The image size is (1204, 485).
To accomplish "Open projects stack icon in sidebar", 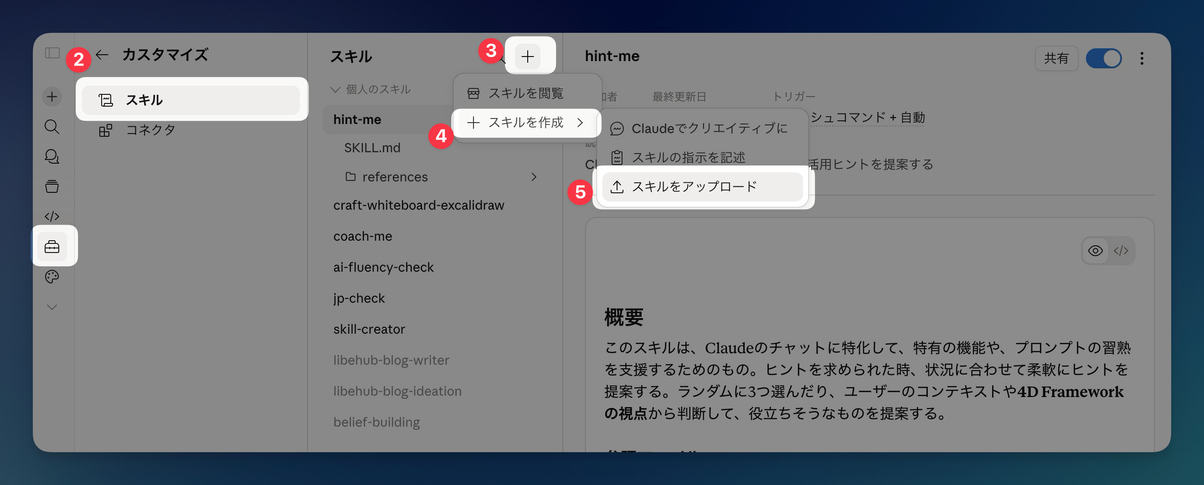I will coord(52,186).
